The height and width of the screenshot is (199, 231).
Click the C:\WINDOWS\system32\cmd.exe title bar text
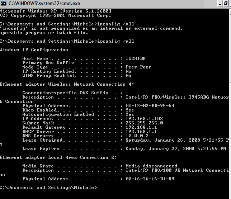click(44, 3)
